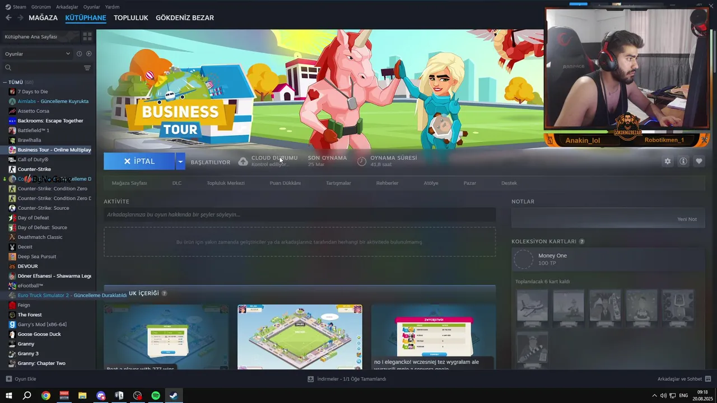This screenshot has height=403, width=717.
Task: Cancel the launch with İptal button
Action: coord(139,161)
